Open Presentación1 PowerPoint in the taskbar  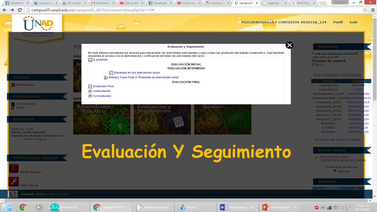tap(280, 207)
